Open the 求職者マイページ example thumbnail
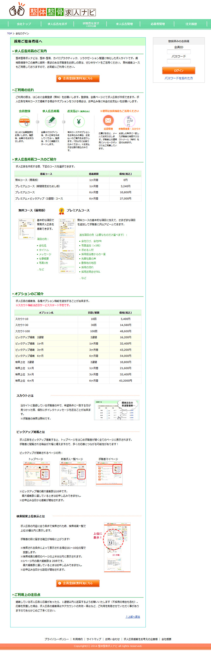Image resolution: width=211 pixels, height=654 pixels. pos(109,473)
